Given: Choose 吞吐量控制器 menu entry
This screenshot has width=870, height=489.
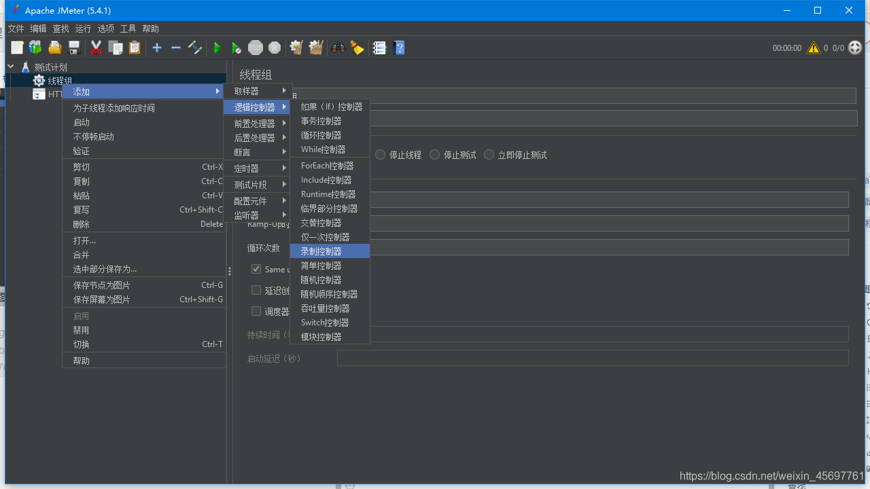Looking at the screenshot, I should click(330, 308).
